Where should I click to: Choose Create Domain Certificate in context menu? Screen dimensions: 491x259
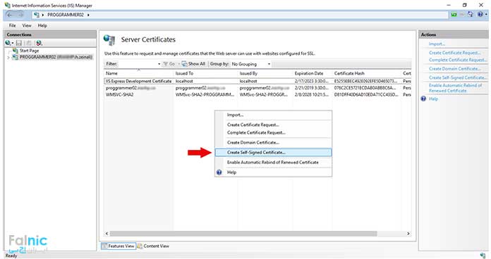click(273, 142)
